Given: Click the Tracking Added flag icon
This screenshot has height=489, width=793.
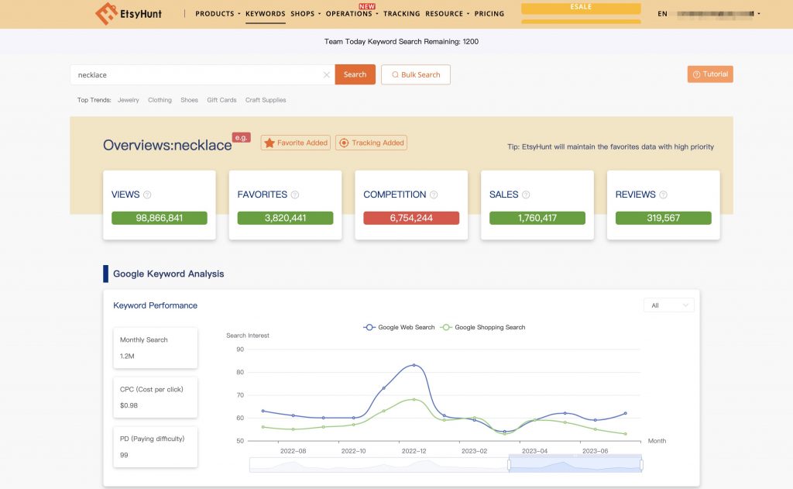Looking at the screenshot, I should pos(344,143).
